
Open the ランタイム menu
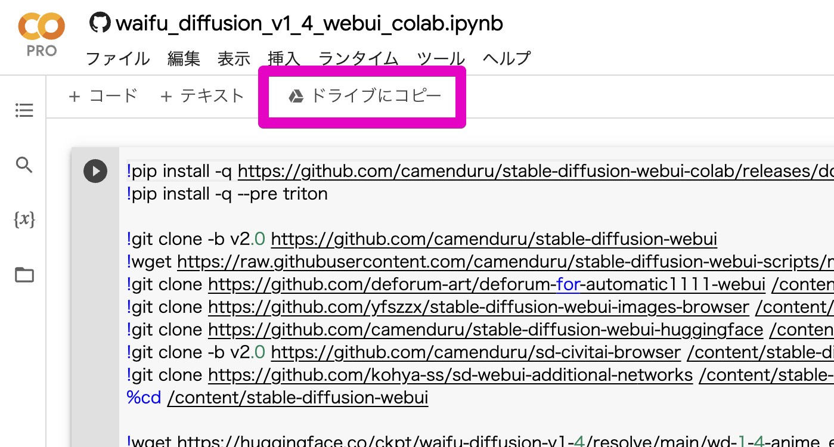[x=357, y=58]
